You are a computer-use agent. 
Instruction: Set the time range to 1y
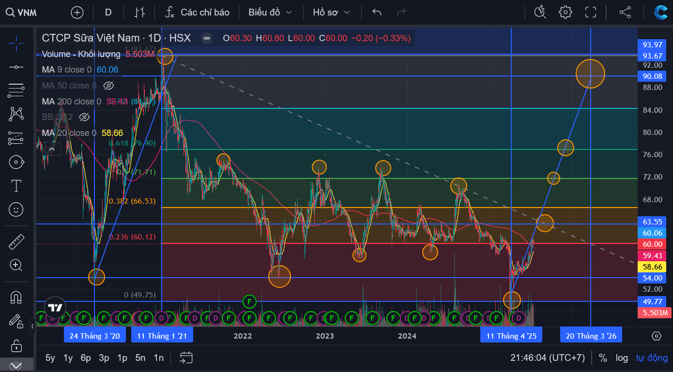tap(68, 358)
